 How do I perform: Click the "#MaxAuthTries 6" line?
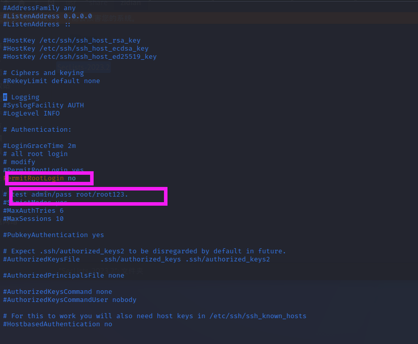click(x=33, y=211)
